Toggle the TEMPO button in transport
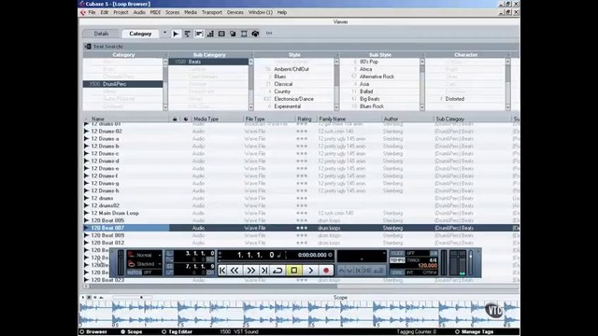The width and height of the screenshot is (598, 336). pyautogui.click(x=397, y=260)
